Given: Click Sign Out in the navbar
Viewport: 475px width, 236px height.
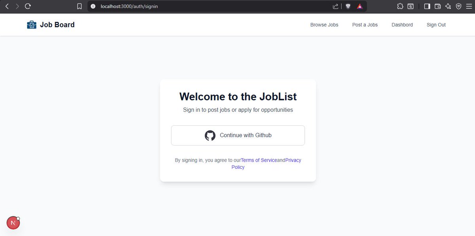Looking at the screenshot, I should [x=436, y=25].
